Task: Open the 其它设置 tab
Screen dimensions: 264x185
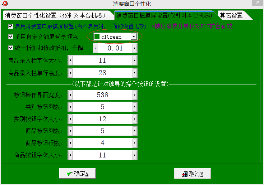Action: coord(231,15)
